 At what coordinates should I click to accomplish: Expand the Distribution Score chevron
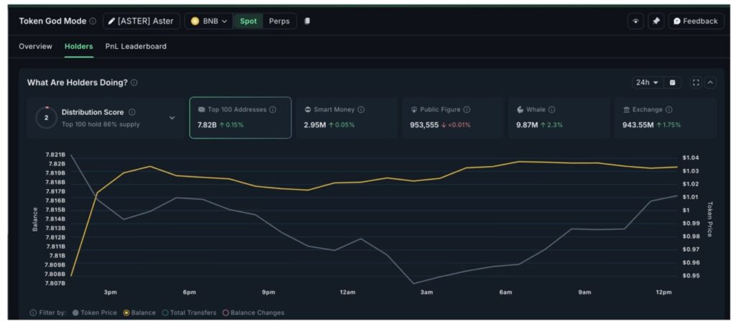[172, 118]
